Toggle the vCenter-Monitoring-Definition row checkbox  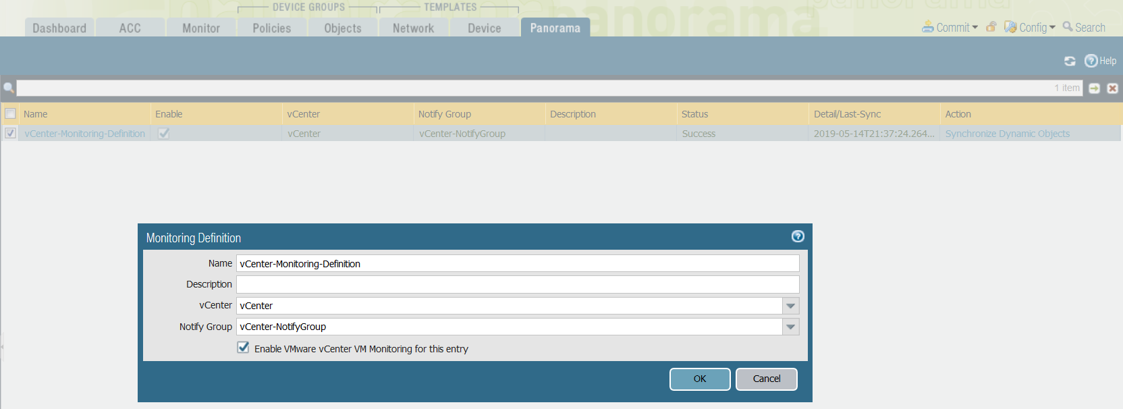click(10, 133)
